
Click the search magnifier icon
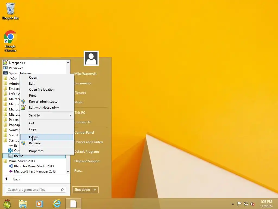tap(62, 190)
